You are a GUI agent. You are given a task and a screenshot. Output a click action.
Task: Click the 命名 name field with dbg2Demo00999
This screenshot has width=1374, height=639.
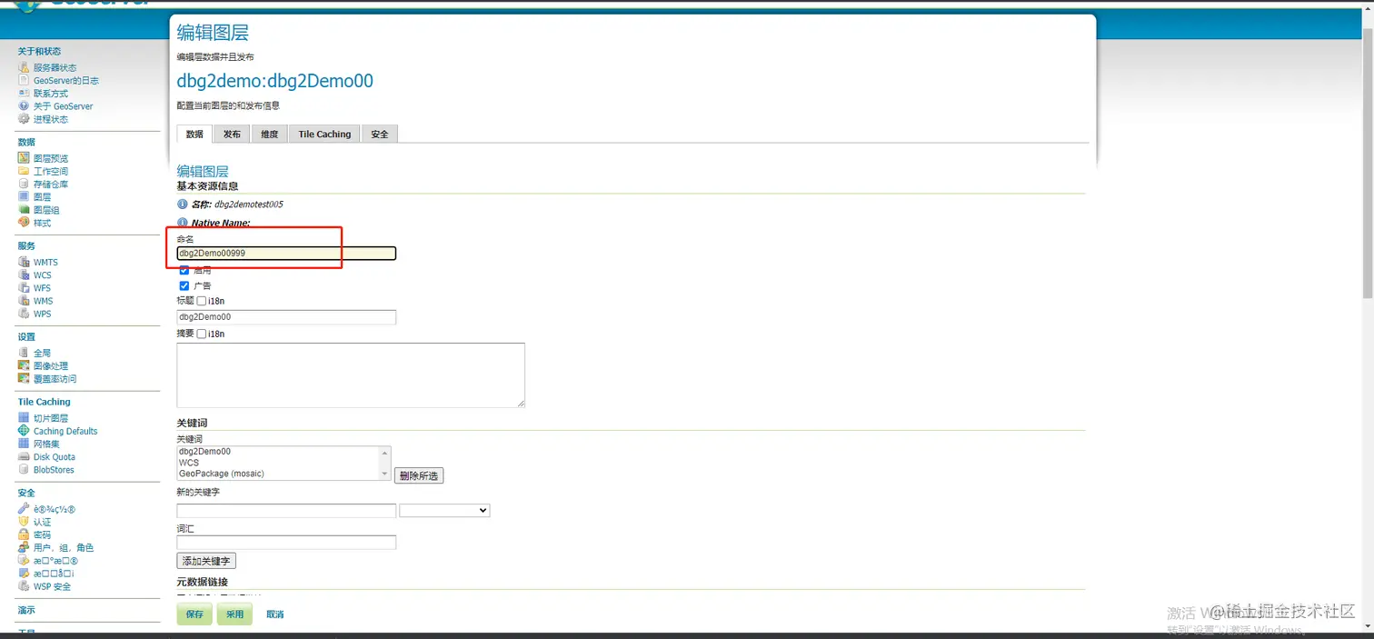tap(286, 253)
